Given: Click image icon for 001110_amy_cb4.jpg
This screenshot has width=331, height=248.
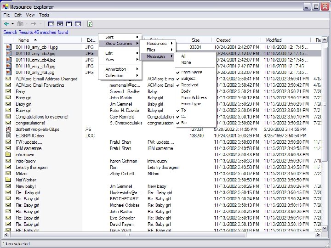Looking at the screenshot, I should pos(8,60).
